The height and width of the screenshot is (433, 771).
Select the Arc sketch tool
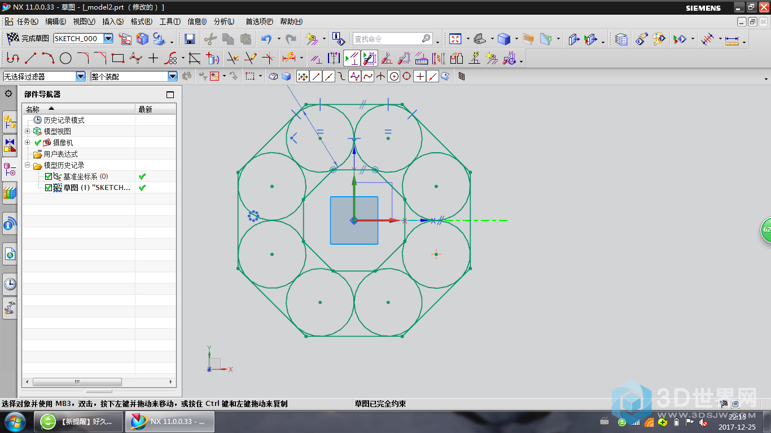[48, 58]
